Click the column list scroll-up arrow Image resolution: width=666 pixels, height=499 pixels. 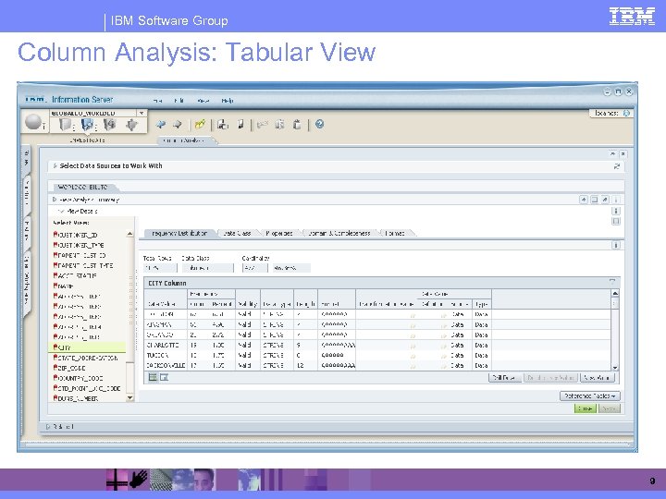tap(130, 234)
